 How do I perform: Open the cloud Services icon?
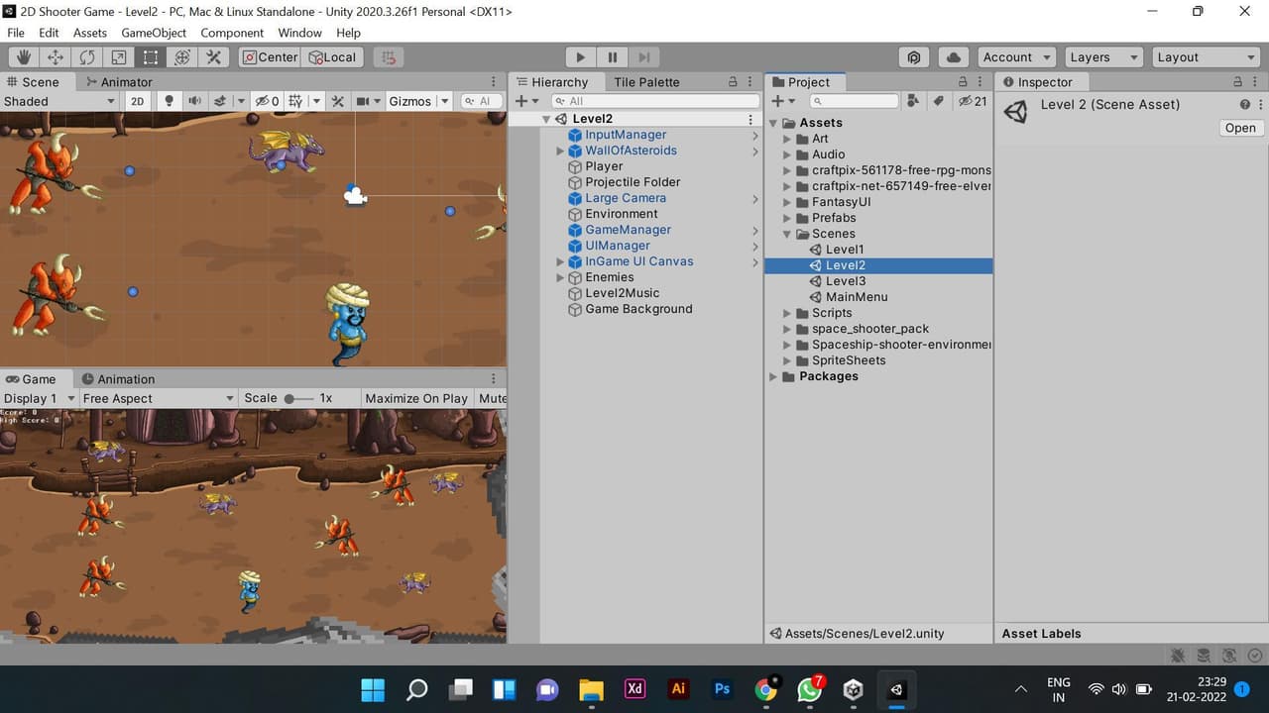click(x=953, y=57)
